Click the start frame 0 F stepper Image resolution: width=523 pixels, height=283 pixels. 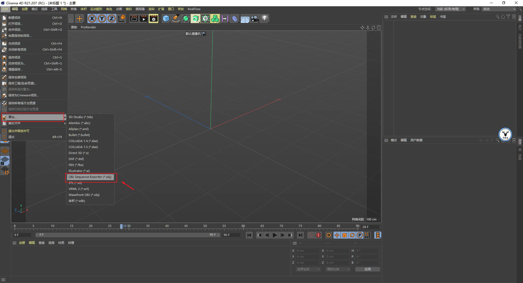point(32,235)
